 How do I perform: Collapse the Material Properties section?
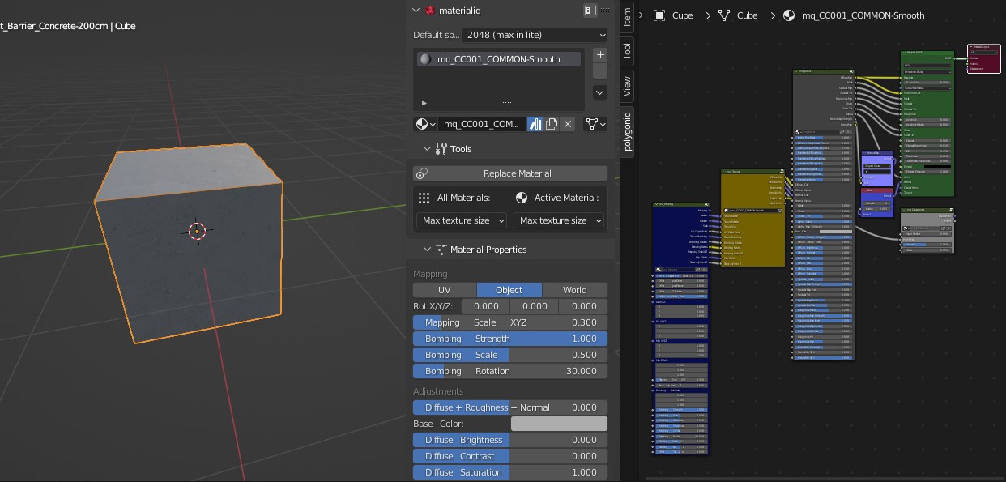(x=427, y=250)
